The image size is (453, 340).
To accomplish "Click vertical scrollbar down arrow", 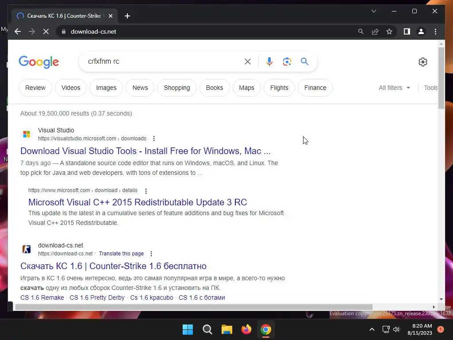I will pyautogui.click(x=441, y=299).
